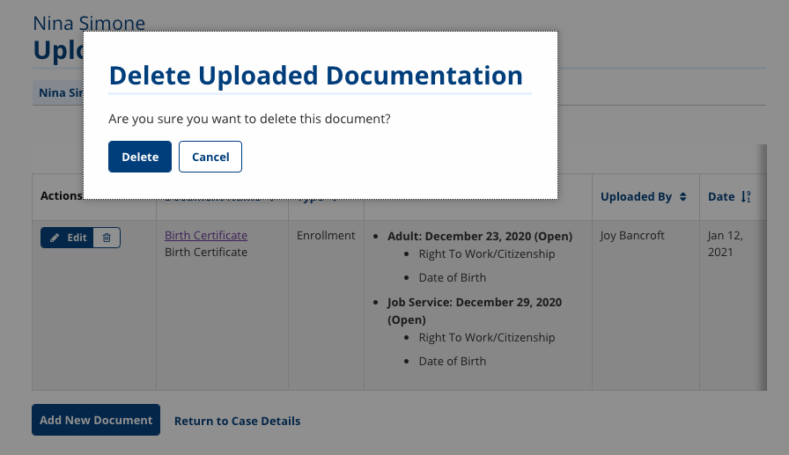Click the Actions column header
This screenshot has width=789, height=455.
62,196
